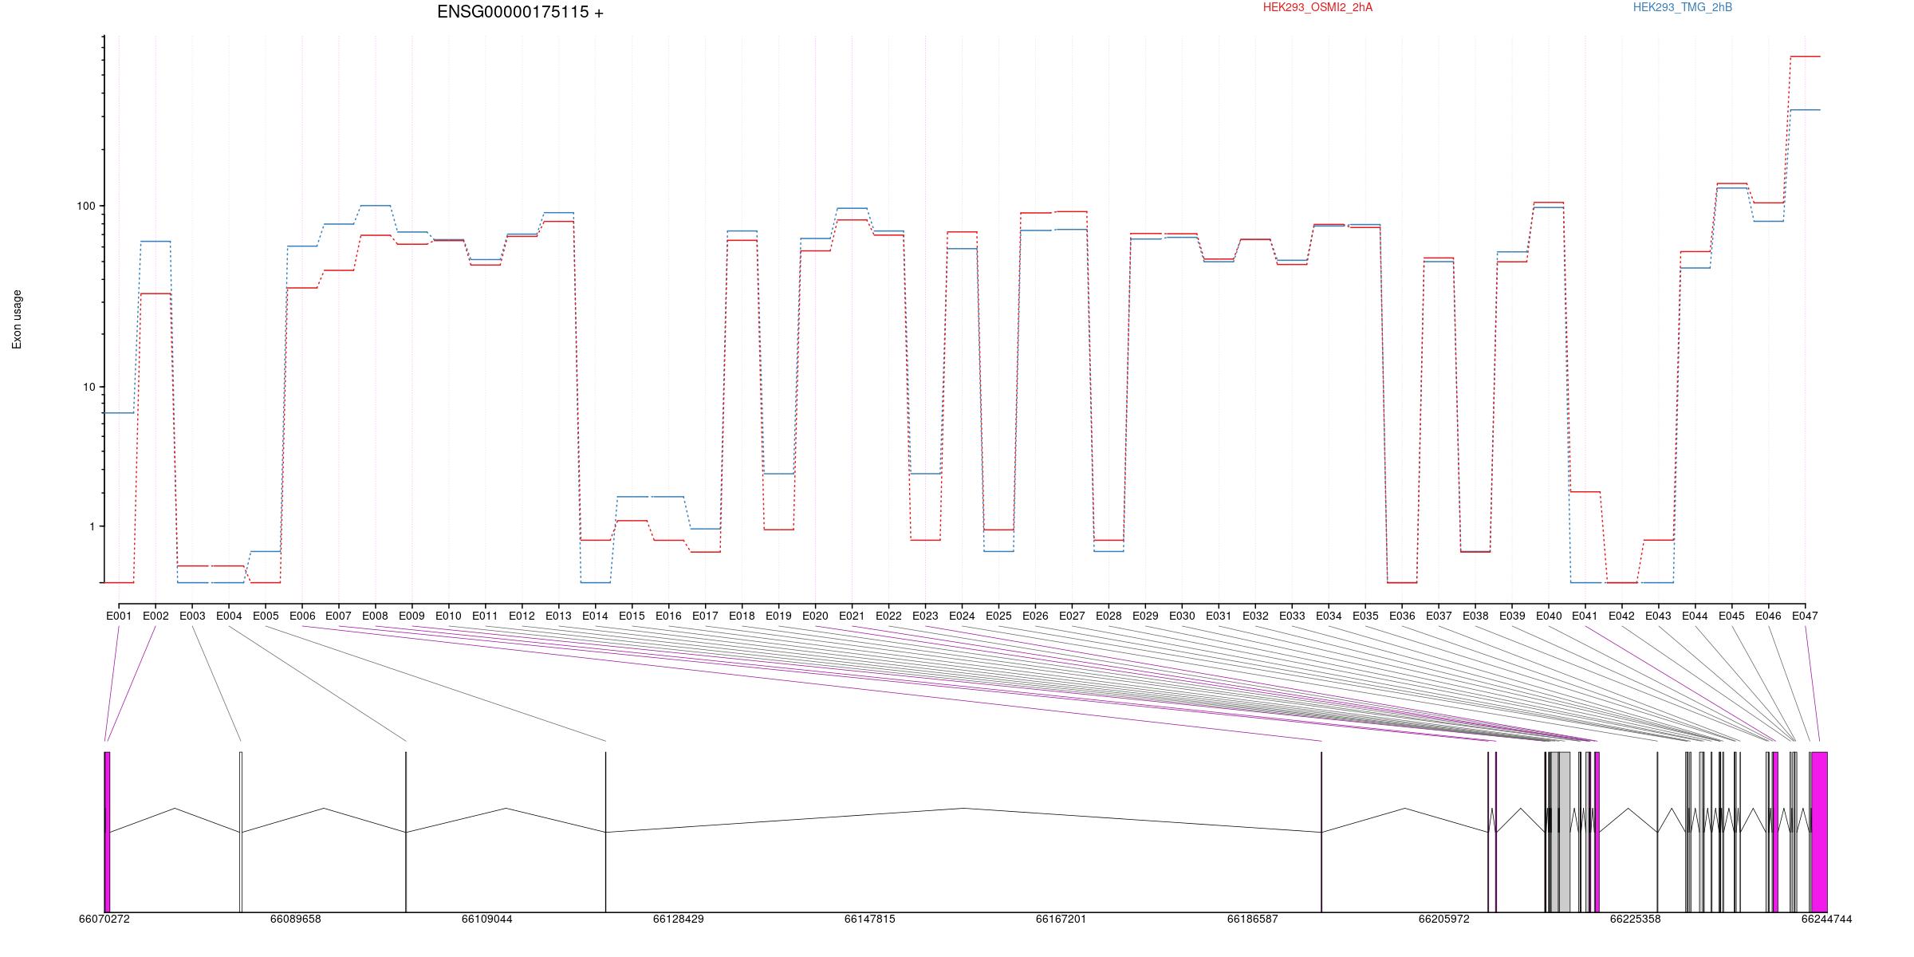This screenshot has width=1914, height=957.
Task: Click exon label E042
Action: pos(1623,616)
